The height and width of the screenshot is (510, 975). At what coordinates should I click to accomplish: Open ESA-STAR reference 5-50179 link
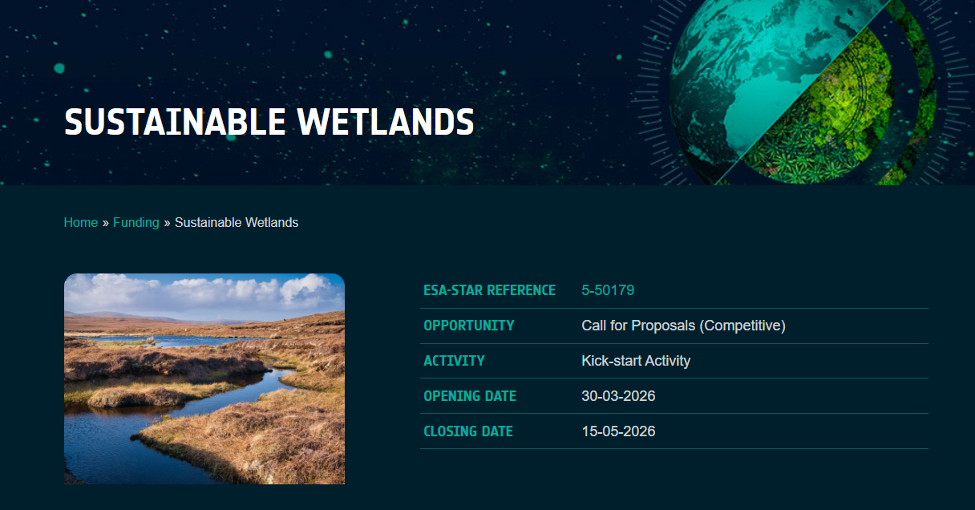point(608,290)
